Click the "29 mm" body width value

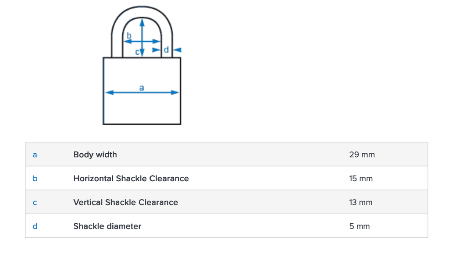362,155
